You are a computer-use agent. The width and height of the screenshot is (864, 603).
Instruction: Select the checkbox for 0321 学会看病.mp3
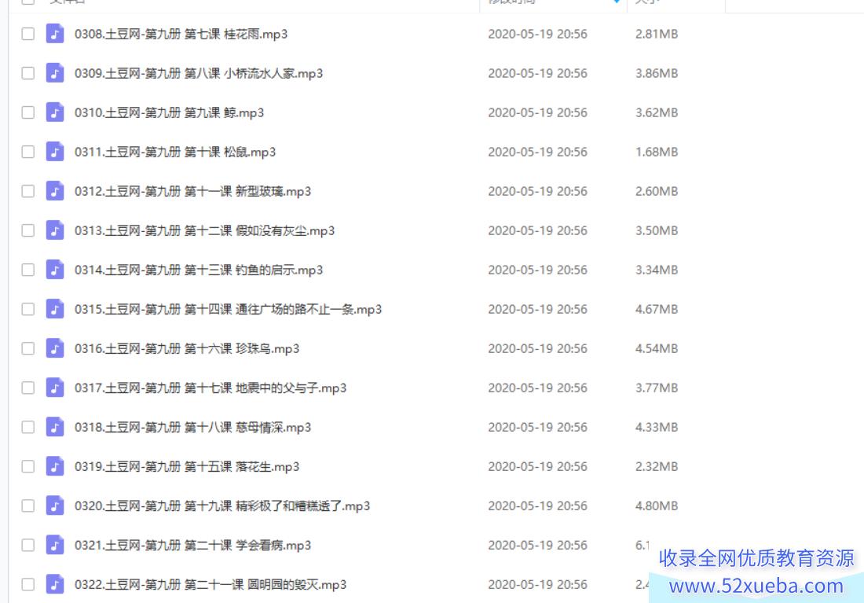pyautogui.click(x=28, y=545)
